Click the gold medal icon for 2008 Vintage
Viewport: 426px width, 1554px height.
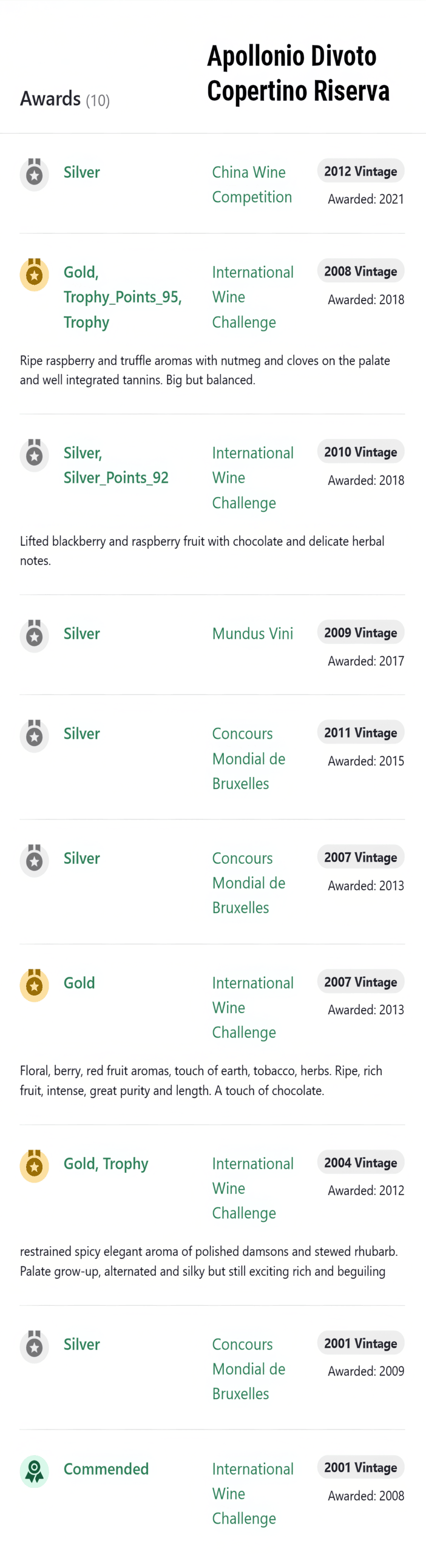pos(35,275)
